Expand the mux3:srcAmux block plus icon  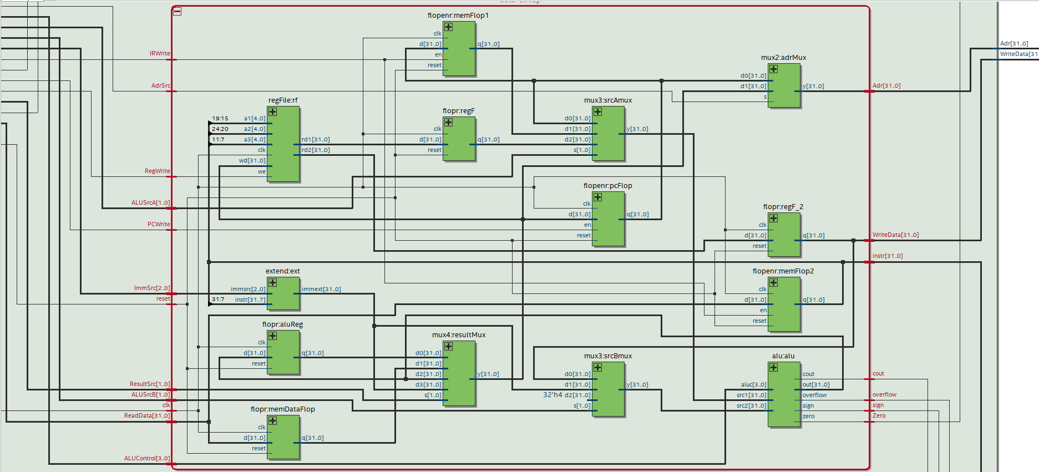[x=598, y=112]
